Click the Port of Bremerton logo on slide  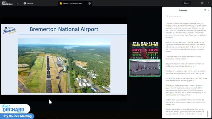coord(9,30)
